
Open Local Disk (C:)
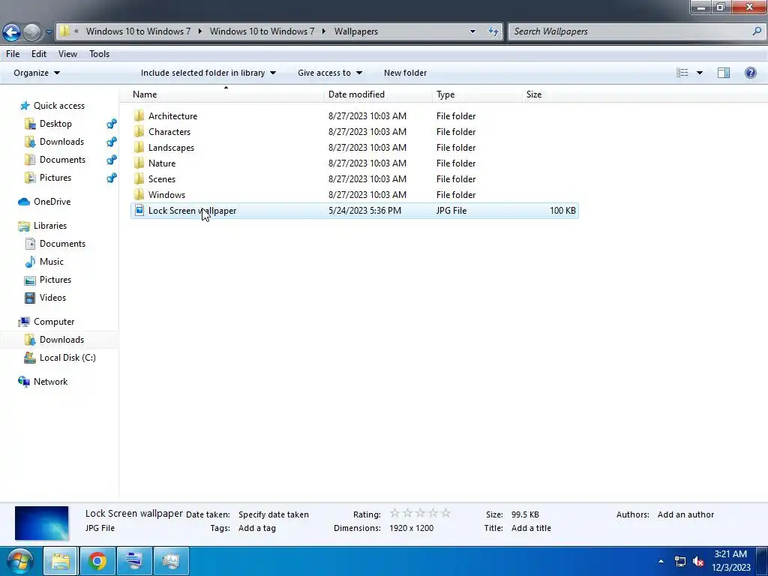pos(60,358)
